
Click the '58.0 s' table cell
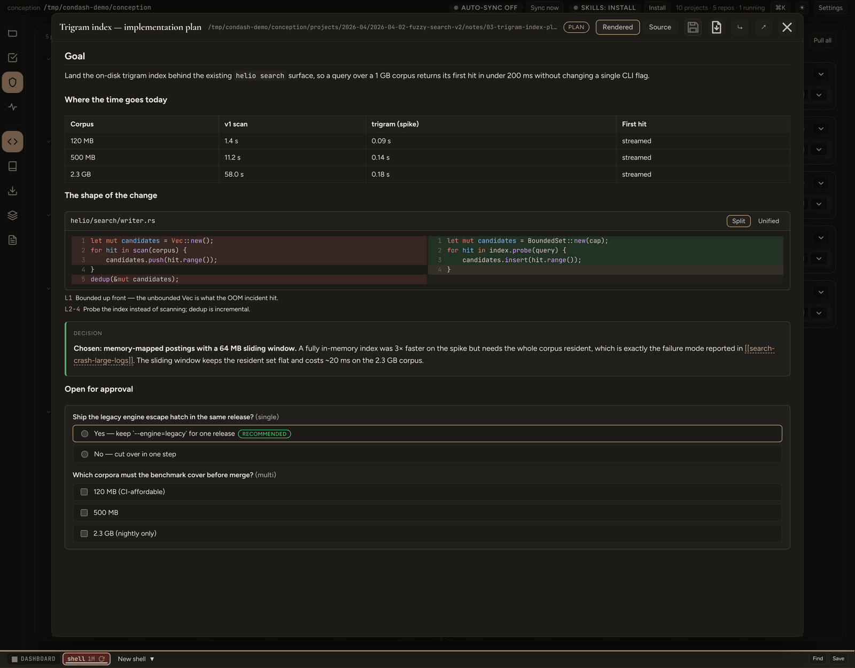coord(292,174)
